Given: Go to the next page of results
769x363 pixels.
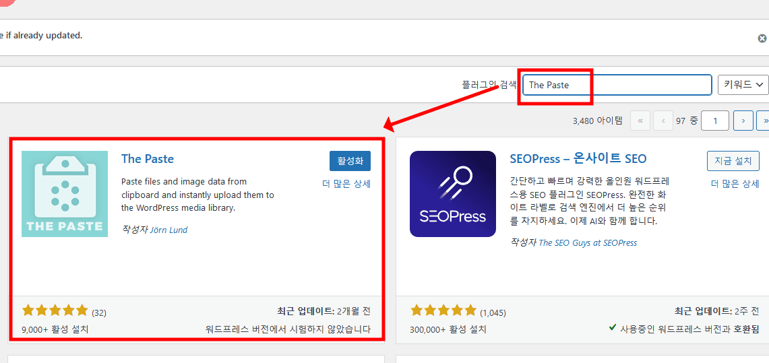Looking at the screenshot, I should [743, 121].
